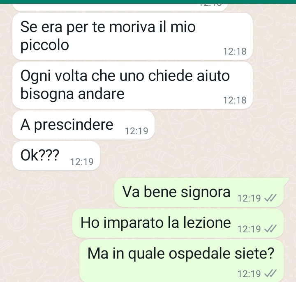Select the sent message "Ho imparato la lezione"

tap(178, 223)
